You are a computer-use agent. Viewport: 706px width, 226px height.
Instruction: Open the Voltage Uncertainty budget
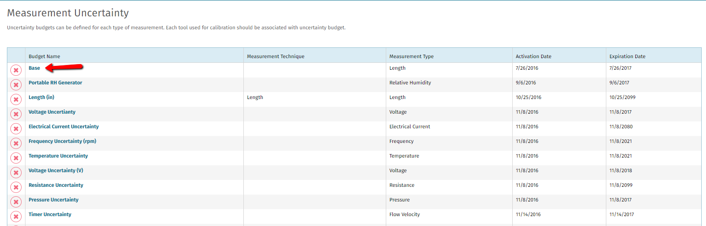(52, 112)
